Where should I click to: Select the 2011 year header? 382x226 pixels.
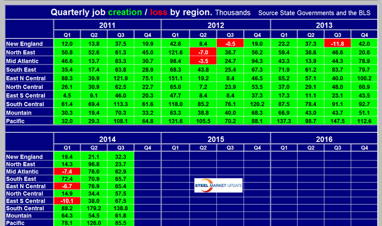pyautogui.click(x=106, y=25)
